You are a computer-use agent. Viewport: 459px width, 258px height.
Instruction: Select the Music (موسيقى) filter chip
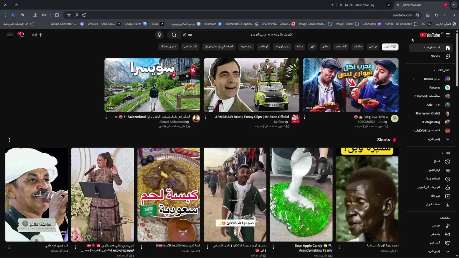[373, 47]
